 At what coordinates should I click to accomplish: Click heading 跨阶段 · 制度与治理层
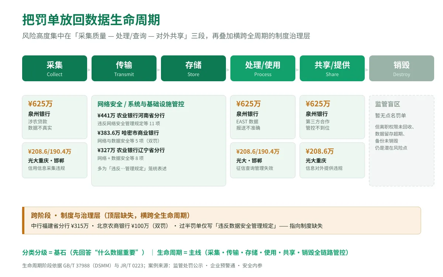[x=111, y=215]
